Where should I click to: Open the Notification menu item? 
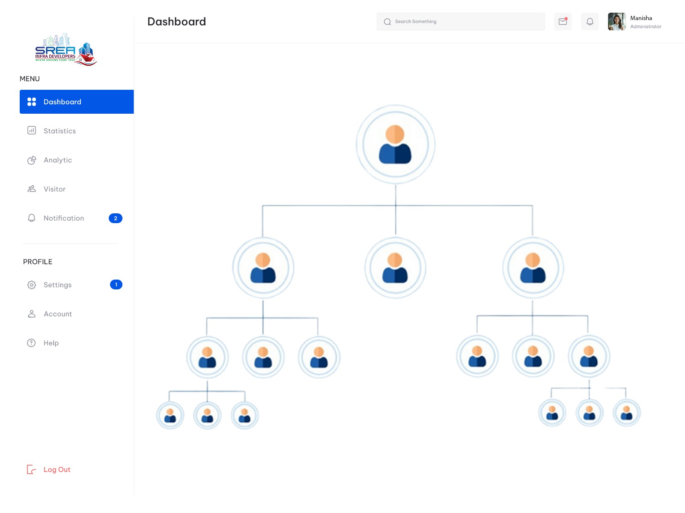click(64, 218)
